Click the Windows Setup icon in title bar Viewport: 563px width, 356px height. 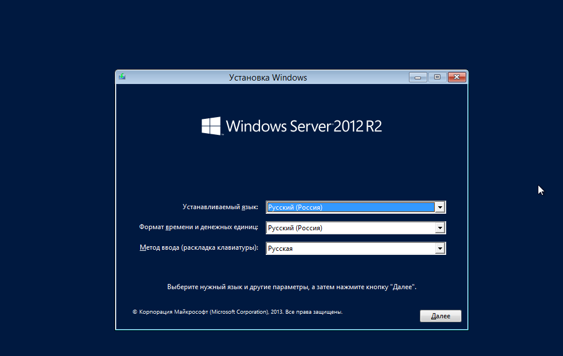122,77
